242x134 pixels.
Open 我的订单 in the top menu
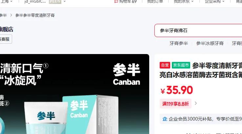click(155, 1)
